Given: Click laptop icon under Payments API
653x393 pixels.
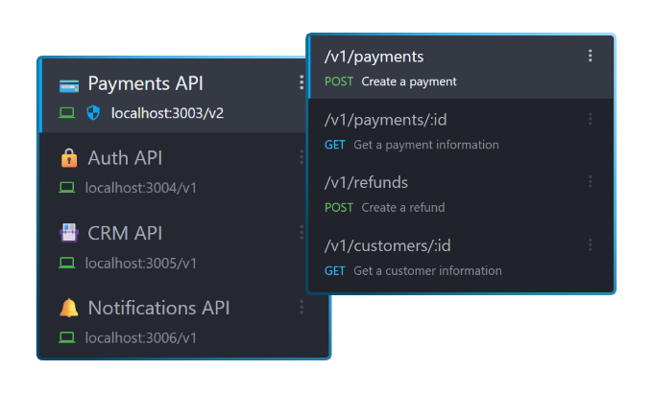Looking at the screenshot, I should pos(67,113).
